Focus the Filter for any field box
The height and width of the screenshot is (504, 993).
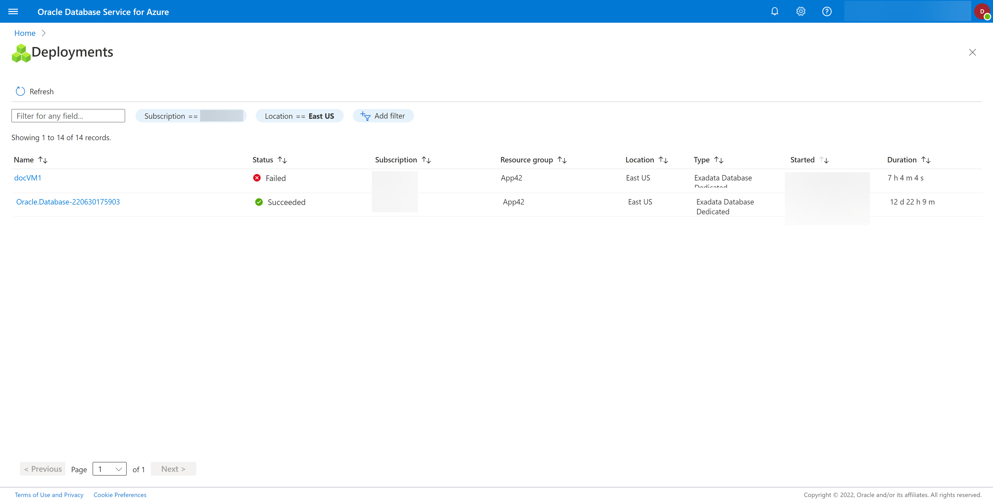click(x=68, y=116)
